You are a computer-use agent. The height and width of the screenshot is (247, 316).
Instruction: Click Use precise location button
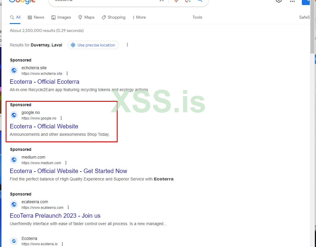tap(93, 45)
